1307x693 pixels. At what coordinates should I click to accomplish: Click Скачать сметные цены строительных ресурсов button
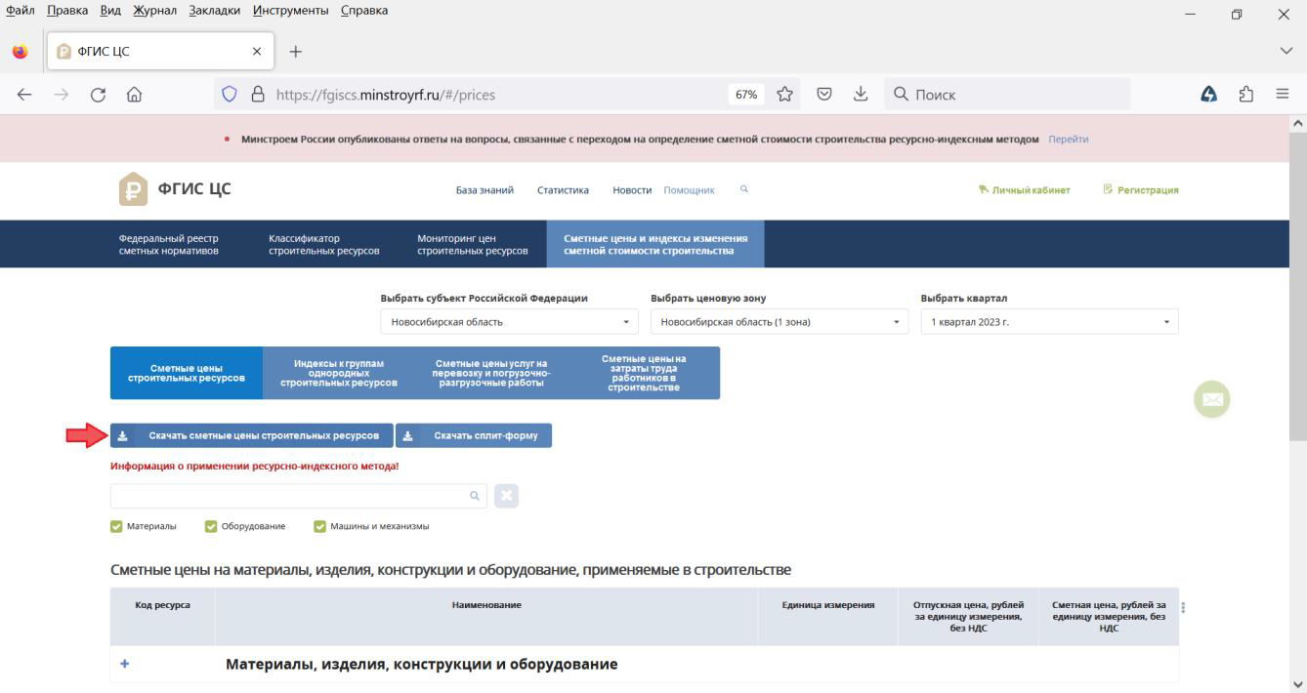pos(251,435)
